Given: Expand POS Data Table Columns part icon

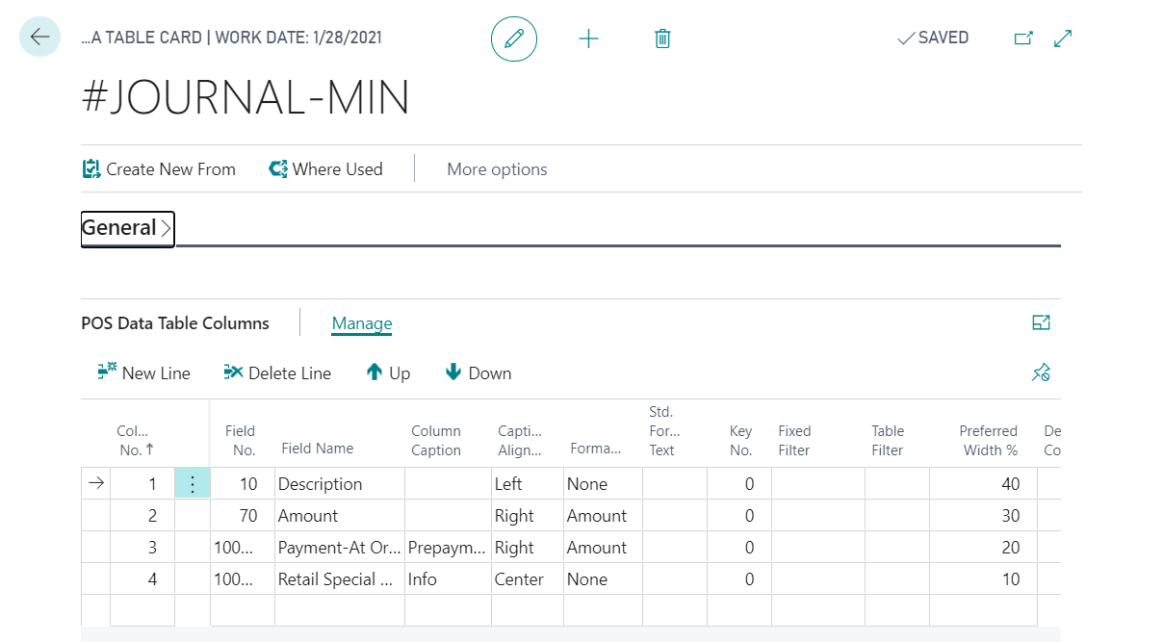Looking at the screenshot, I should (1041, 323).
